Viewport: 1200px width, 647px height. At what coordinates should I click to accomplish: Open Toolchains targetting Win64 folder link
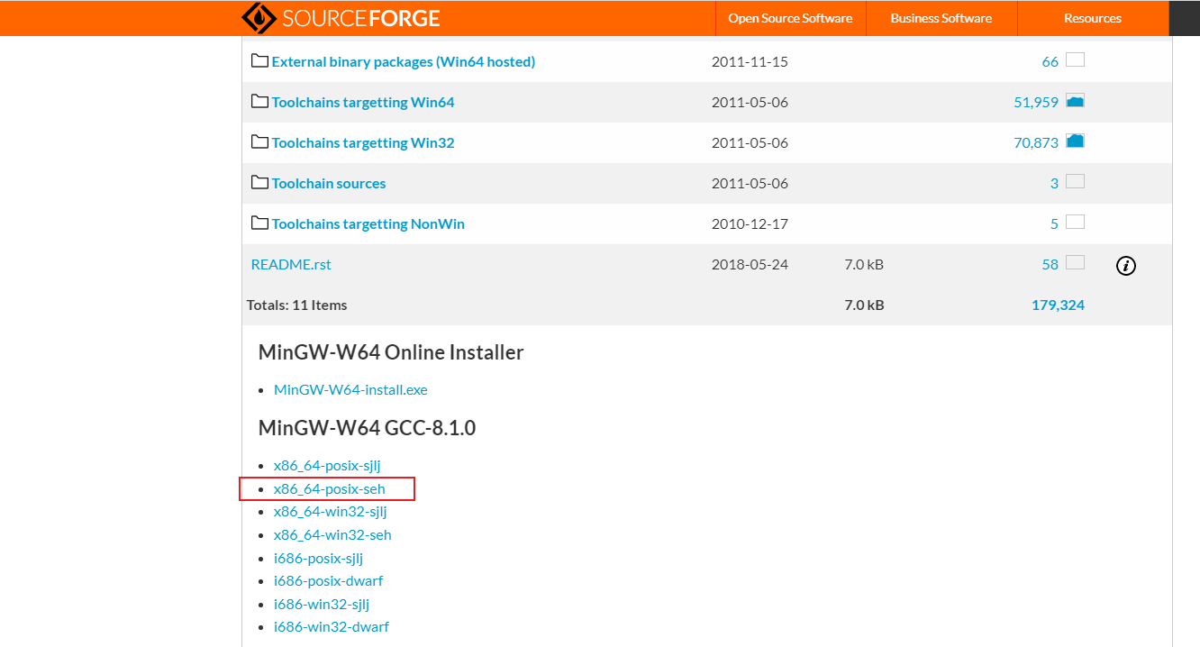point(363,102)
